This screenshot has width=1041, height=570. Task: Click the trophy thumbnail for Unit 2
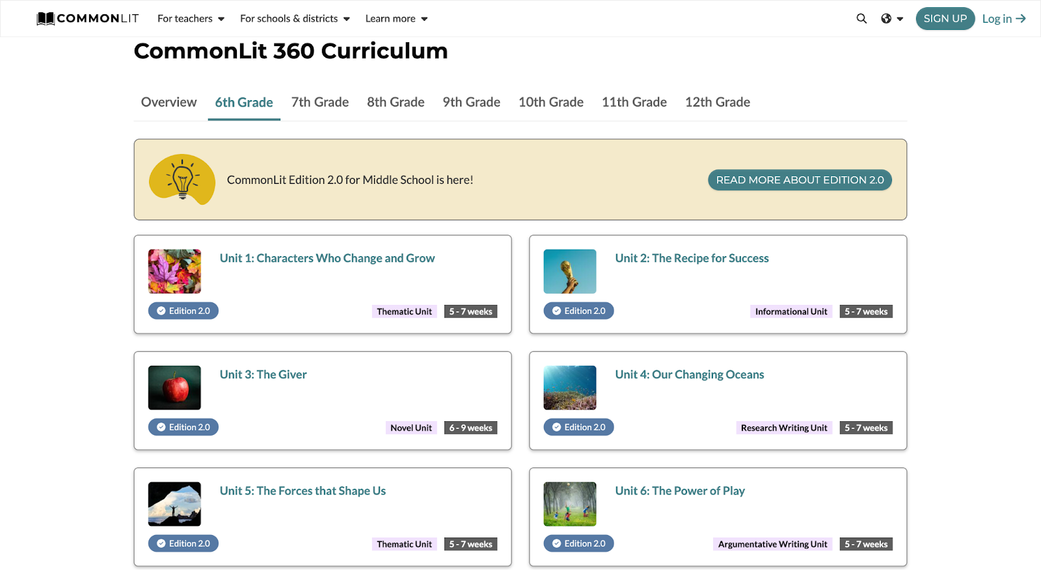click(x=570, y=272)
